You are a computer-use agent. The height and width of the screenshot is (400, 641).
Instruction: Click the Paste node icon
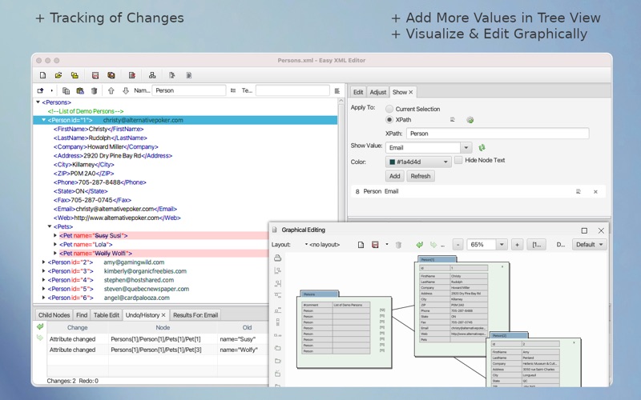tap(80, 90)
